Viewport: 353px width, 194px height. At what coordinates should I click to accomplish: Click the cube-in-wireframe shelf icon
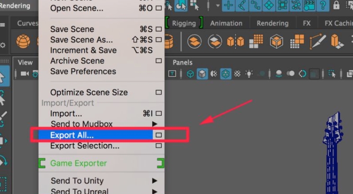coord(276,42)
